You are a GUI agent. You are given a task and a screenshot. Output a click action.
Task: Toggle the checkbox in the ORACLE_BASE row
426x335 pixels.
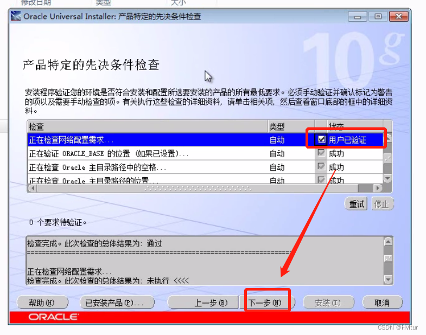(321, 153)
